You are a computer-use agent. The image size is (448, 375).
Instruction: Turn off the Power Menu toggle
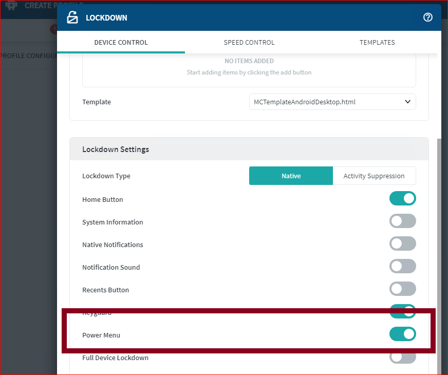click(x=402, y=334)
